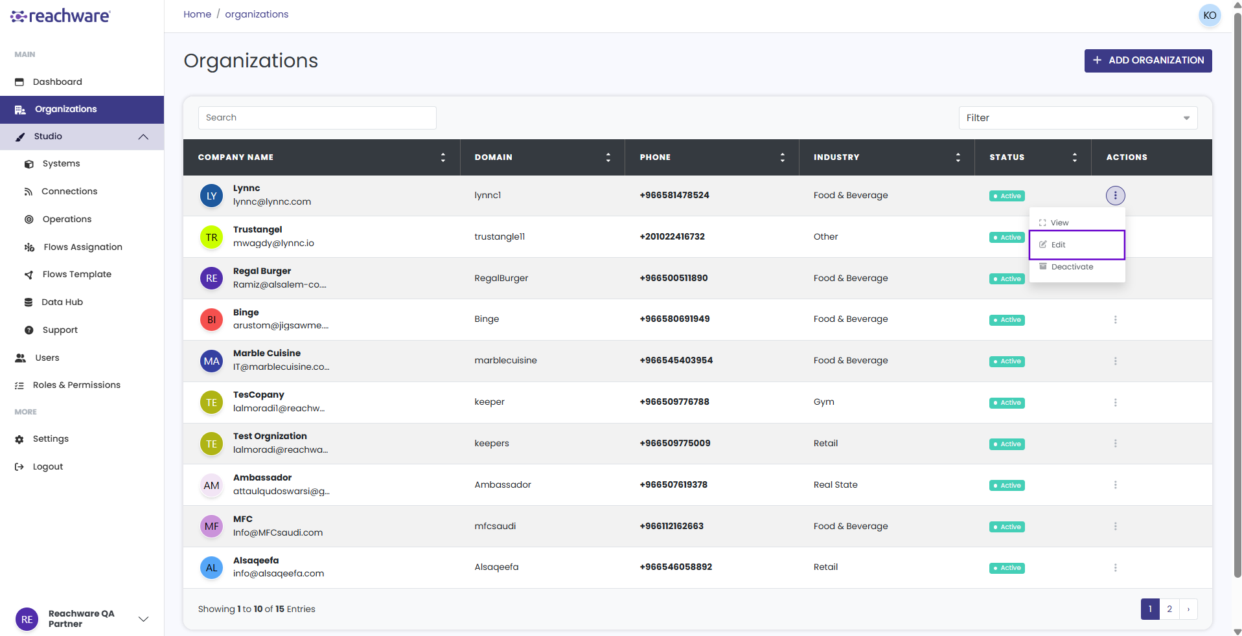Screen dimensions: 1242x636
Task: Open actions menu for Marble Cuisine row
Action: [x=1115, y=361]
